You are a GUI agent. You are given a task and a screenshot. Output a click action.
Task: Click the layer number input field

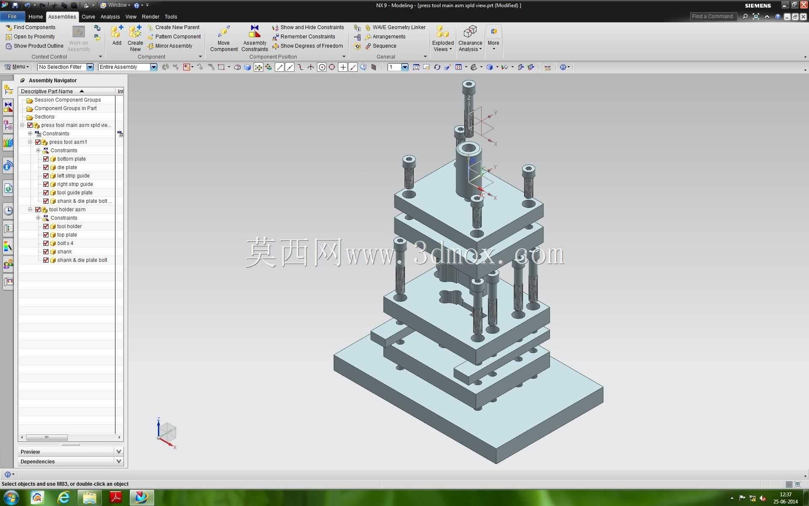click(x=394, y=67)
